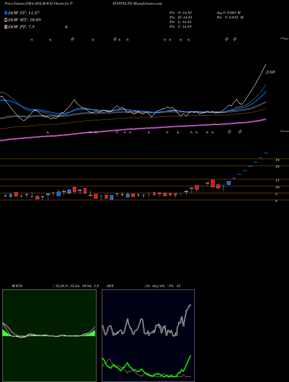The height and width of the screenshot is (382, 289).
Task: Click the price axis label '10'
Action: point(277,188)
